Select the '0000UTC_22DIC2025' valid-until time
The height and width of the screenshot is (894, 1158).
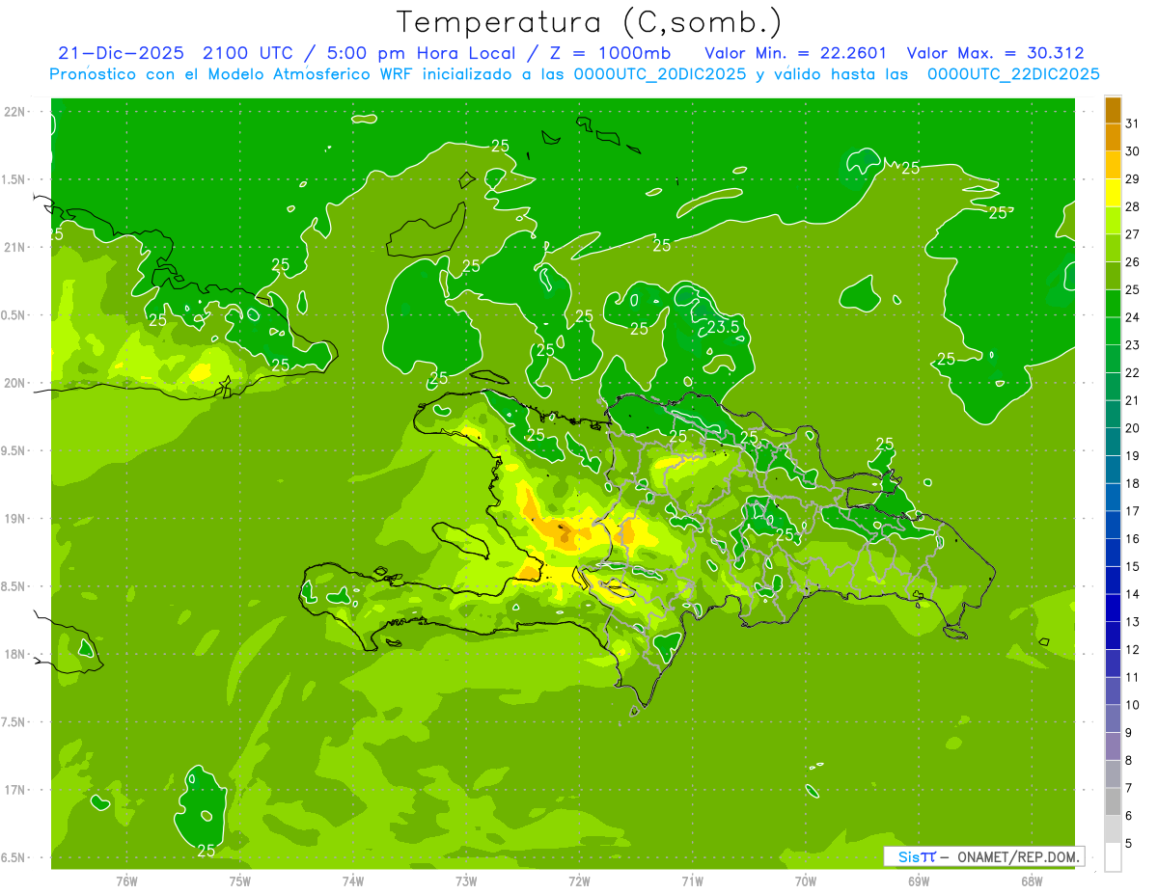click(x=1013, y=74)
